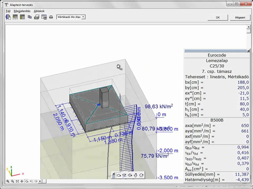Open the Megjelenítés menu
Image resolution: width=253 pixels, height=189 pixels.
click(x=22, y=11)
